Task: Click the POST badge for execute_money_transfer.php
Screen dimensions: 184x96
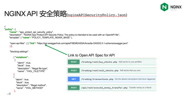Action: tap(74, 88)
